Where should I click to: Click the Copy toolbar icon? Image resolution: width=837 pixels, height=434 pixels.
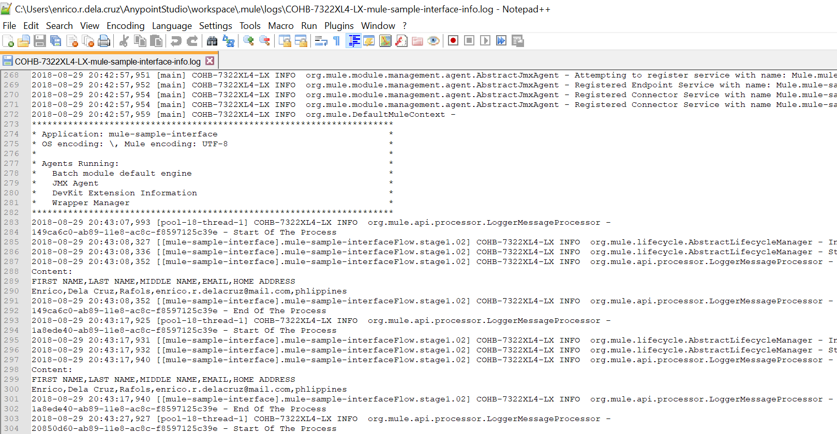tap(140, 41)
